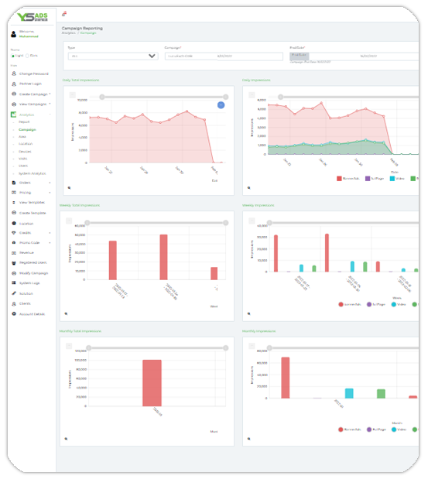Screen dimensions: 428x479
Task: Click the Partner Login menu label
Action: point(30,84)
